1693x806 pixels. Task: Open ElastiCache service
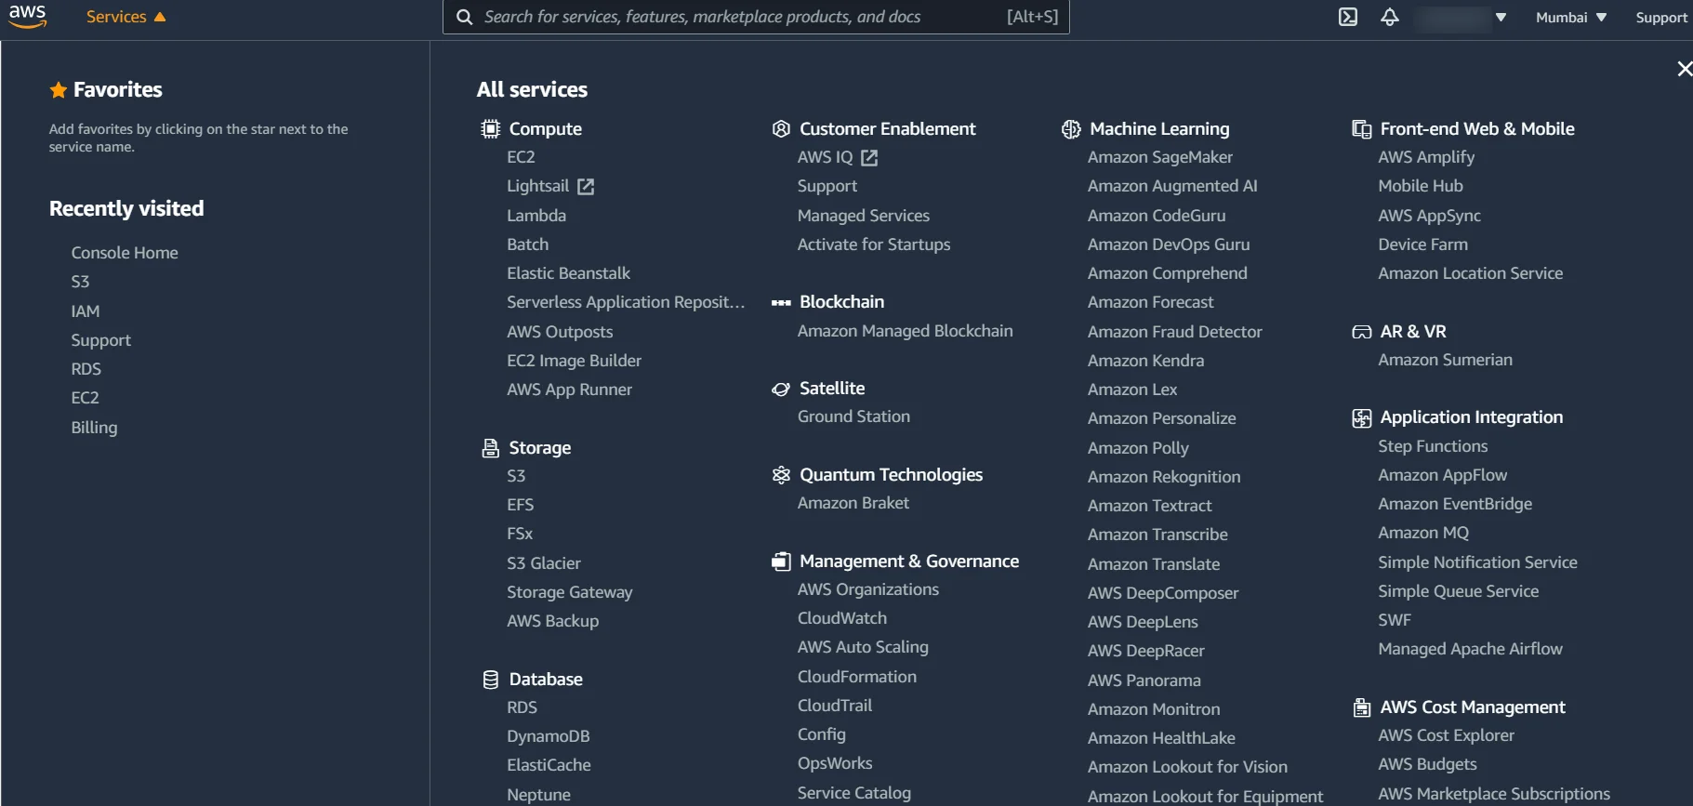549,765
